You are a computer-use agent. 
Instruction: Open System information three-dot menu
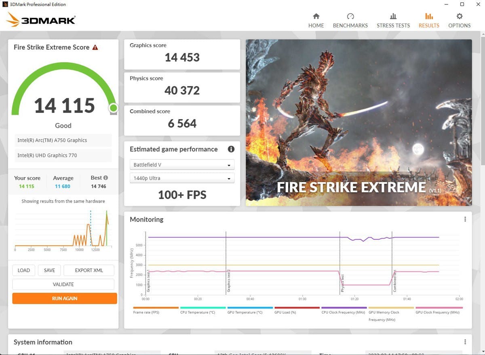(x=465, y=342)
